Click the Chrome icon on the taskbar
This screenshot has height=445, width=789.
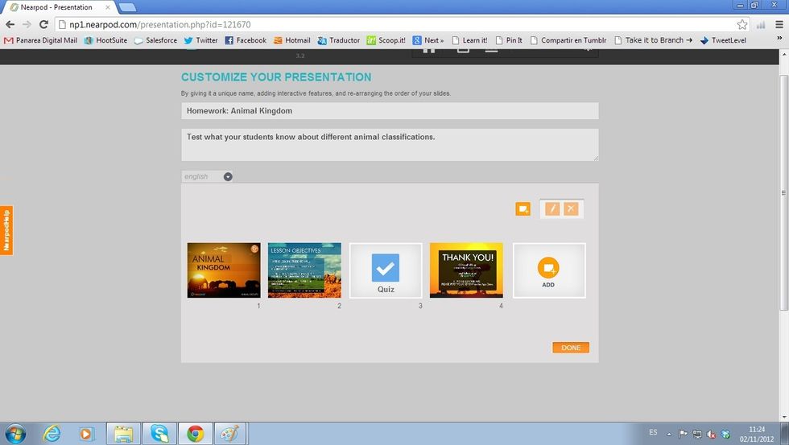pyautogui.click(x=195, y=434)
